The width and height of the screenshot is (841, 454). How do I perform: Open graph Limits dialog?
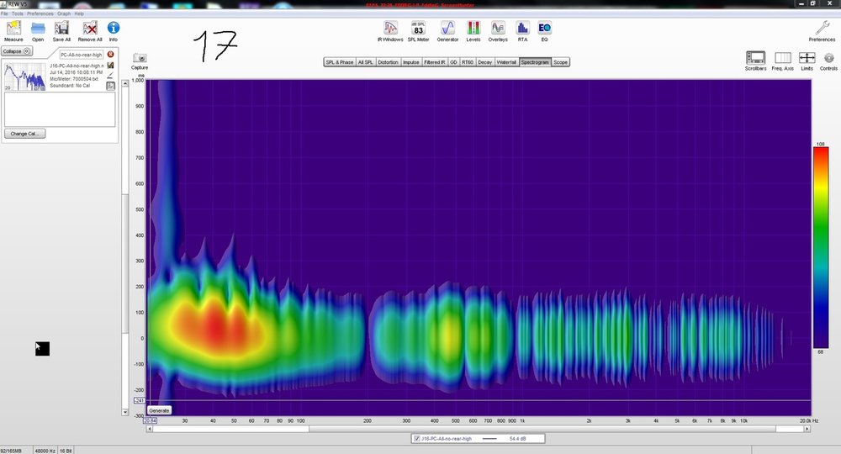[807, 60]
